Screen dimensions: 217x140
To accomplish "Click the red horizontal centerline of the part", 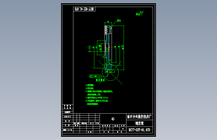I will coord(108,48).
